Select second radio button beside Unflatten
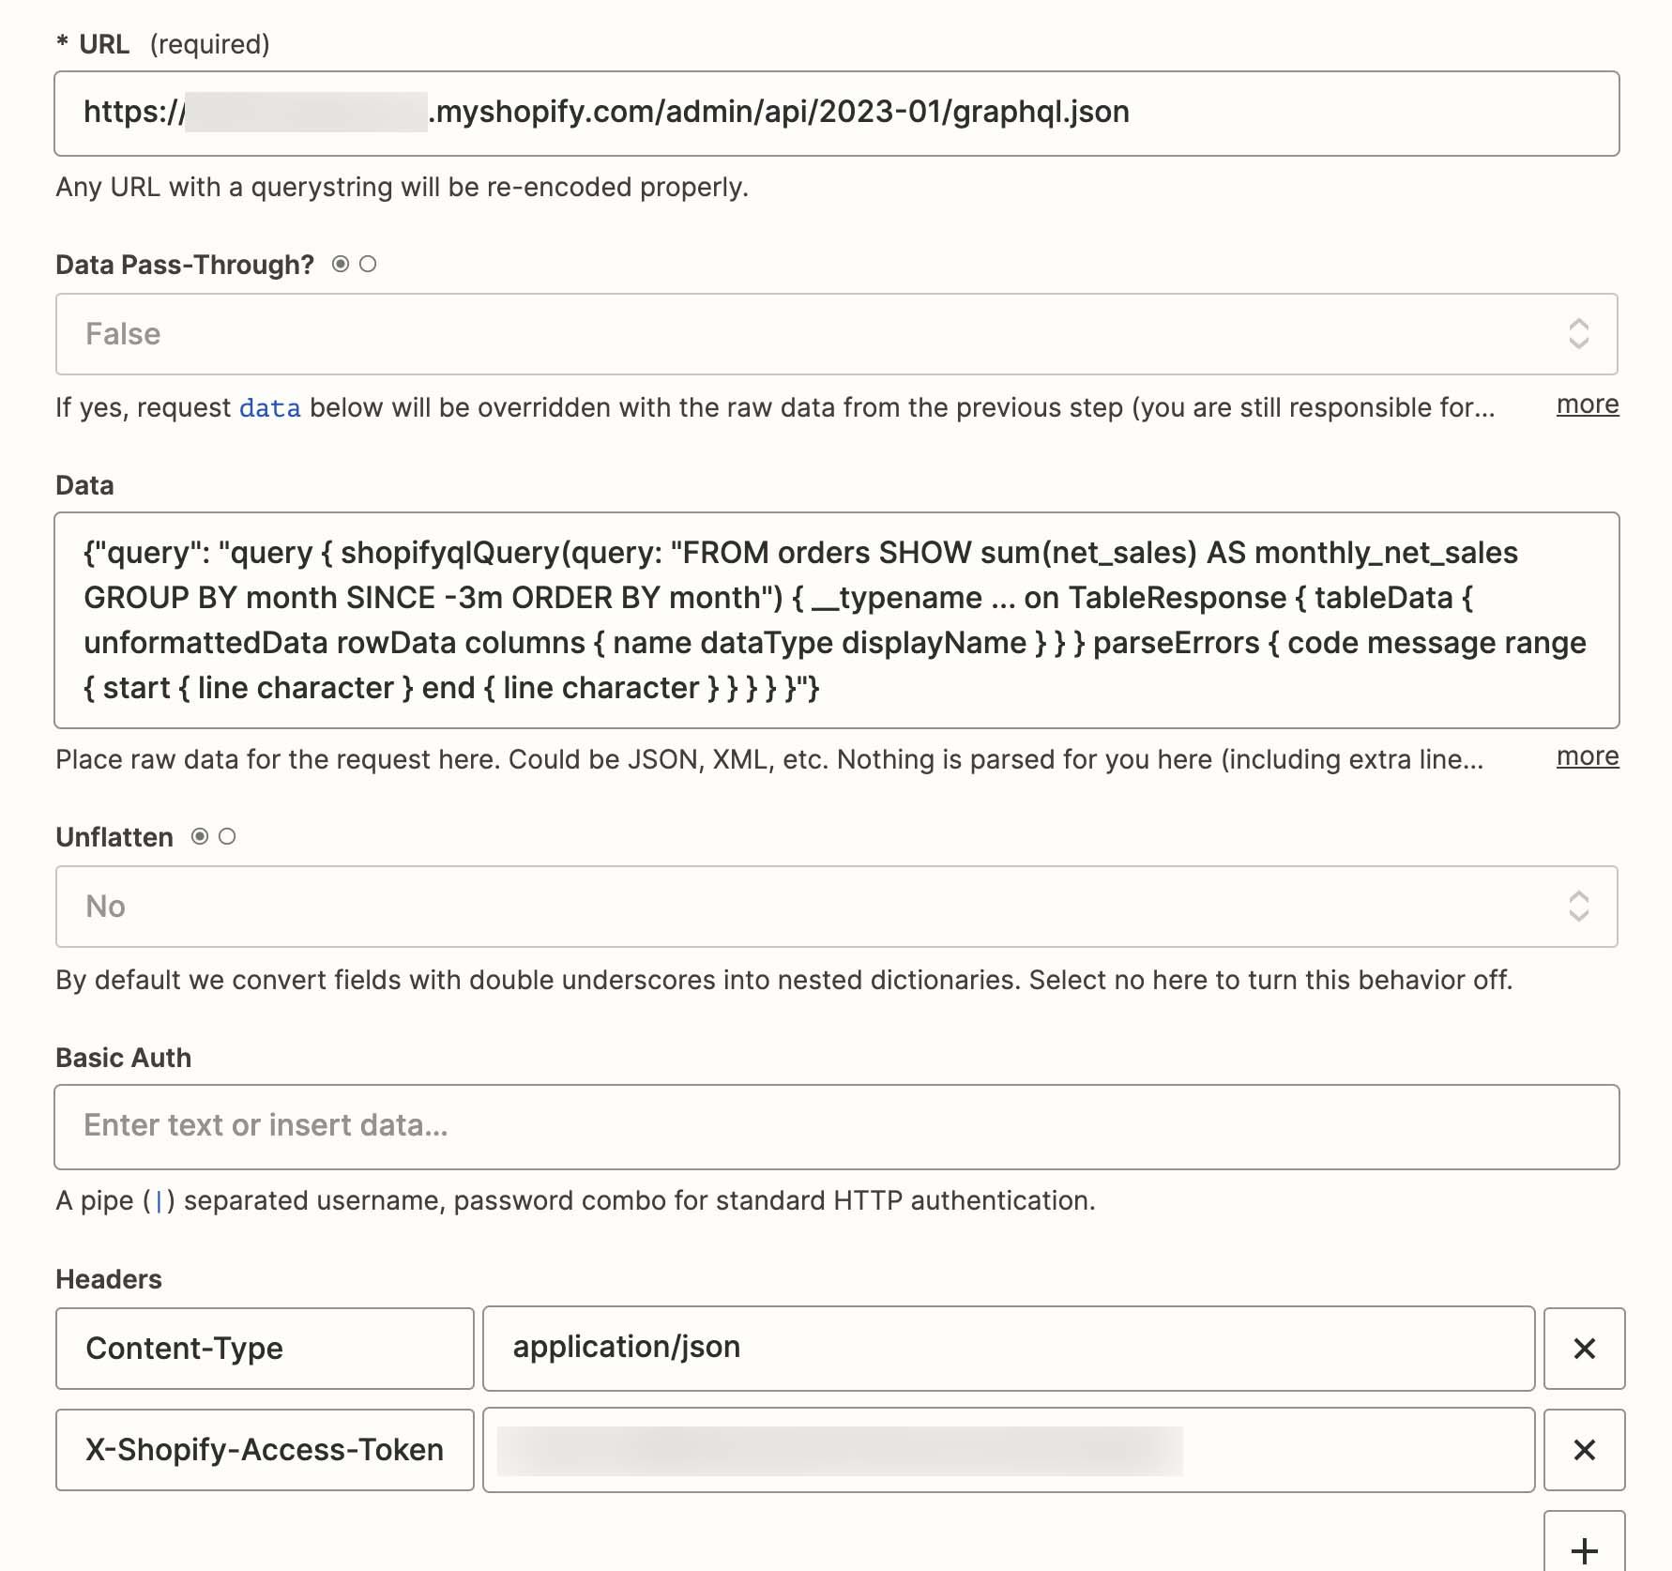The width and height of the screenshot is (1672, 1571). point(227,836)
